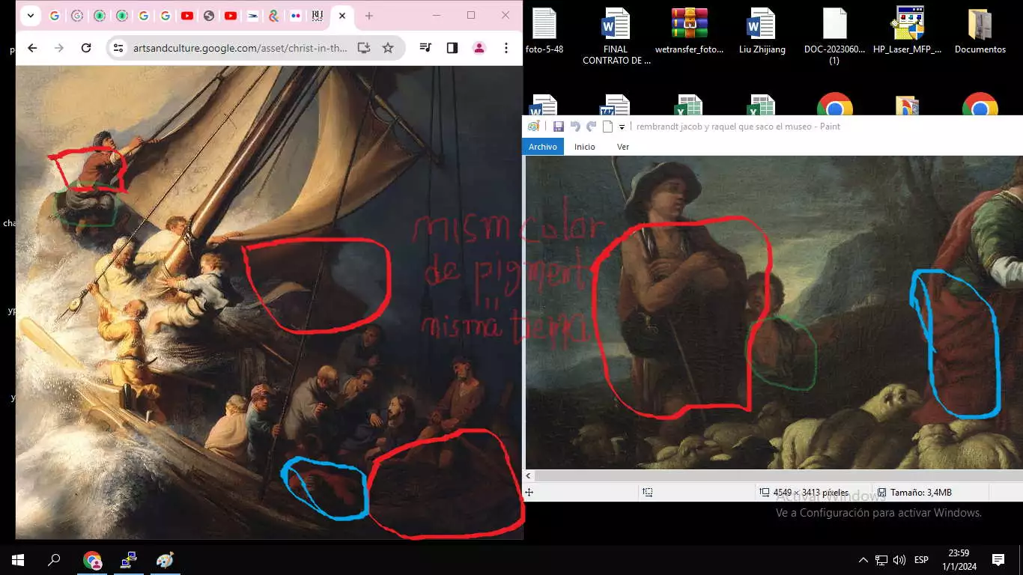Select the foto-5-48 desktop file

click(544, 31)
